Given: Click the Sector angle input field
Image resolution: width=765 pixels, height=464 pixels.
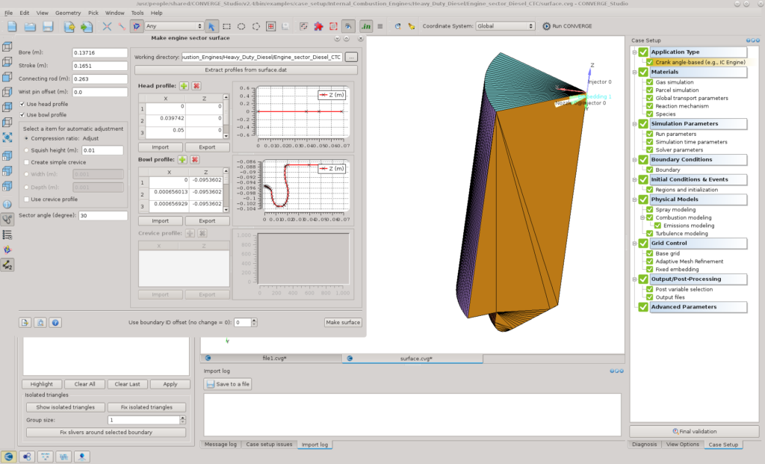Looking at the screenshot, I should tap(103, 215).
